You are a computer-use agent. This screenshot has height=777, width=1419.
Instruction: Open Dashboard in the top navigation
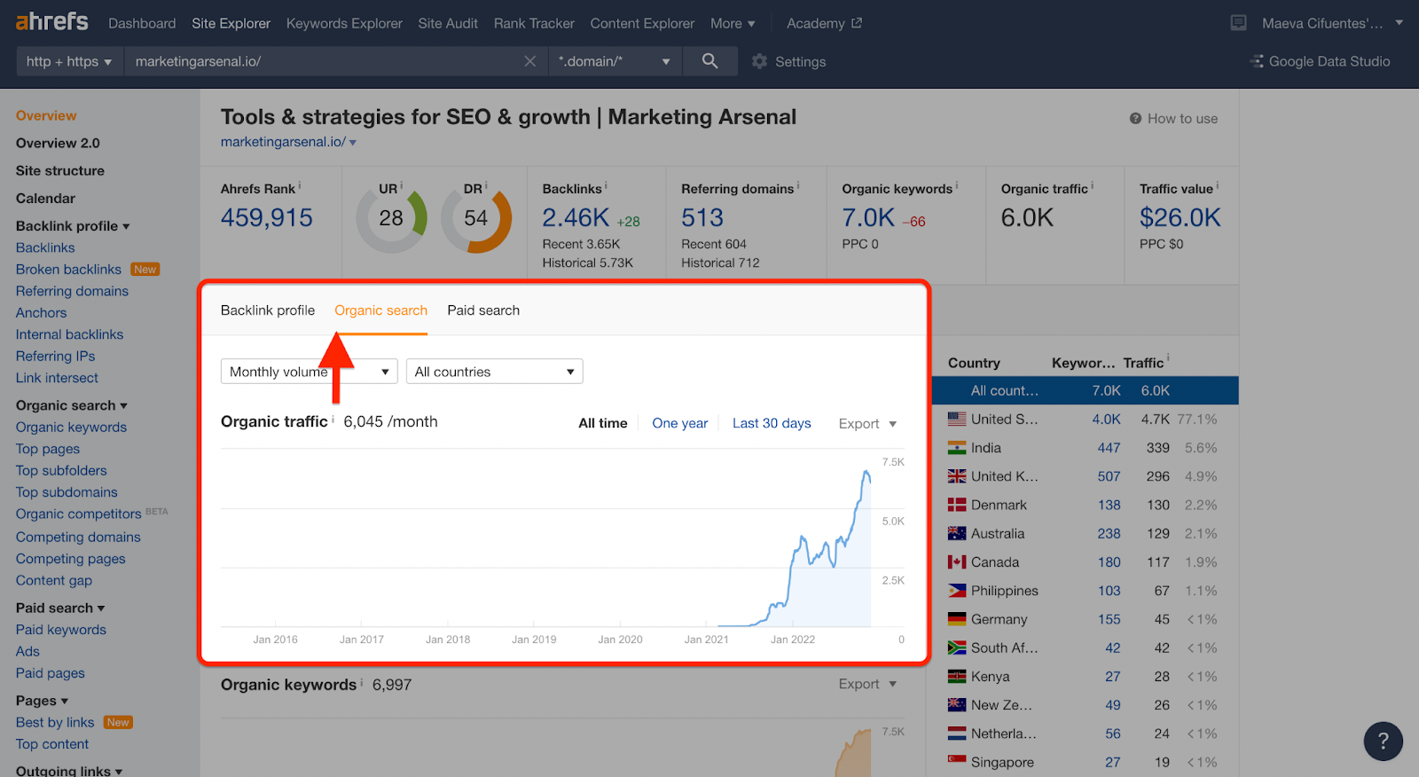pos(142,23)
